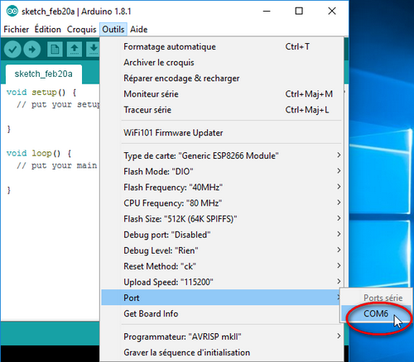
Task: Open the Croquis menu
Action: pyautogui.click(x=81, y=29)
